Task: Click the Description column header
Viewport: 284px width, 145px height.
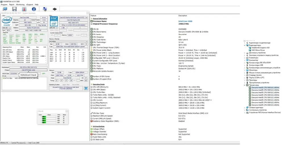Action: click(183, 16)
